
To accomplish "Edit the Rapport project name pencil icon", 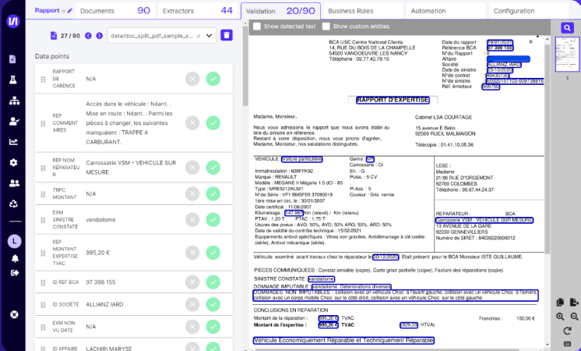I will (x=69, y=11).
